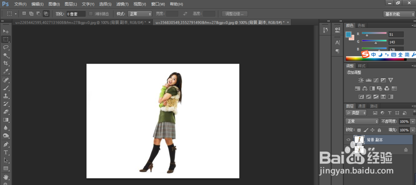Viewport: 416px width, 185px height.
Task: Select the Magic Wand tool
Action: pos(6,55)
